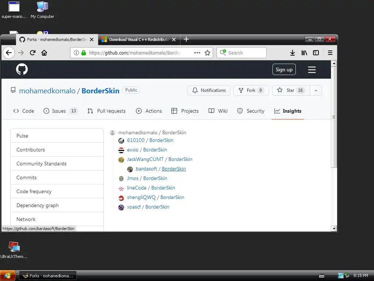
Task: Click the page scrollbar down arrow
Action: [334, 228]
